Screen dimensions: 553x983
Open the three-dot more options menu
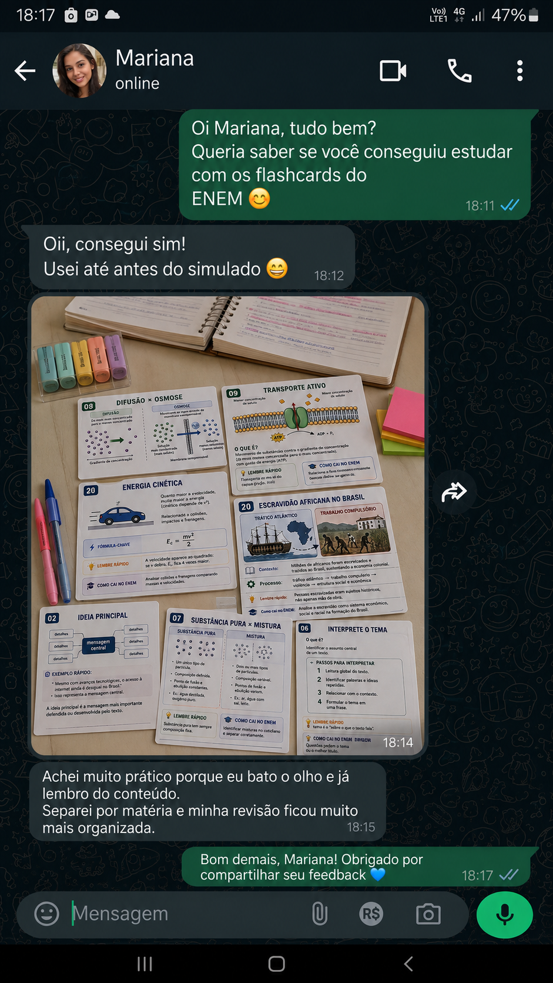(520, 71)
